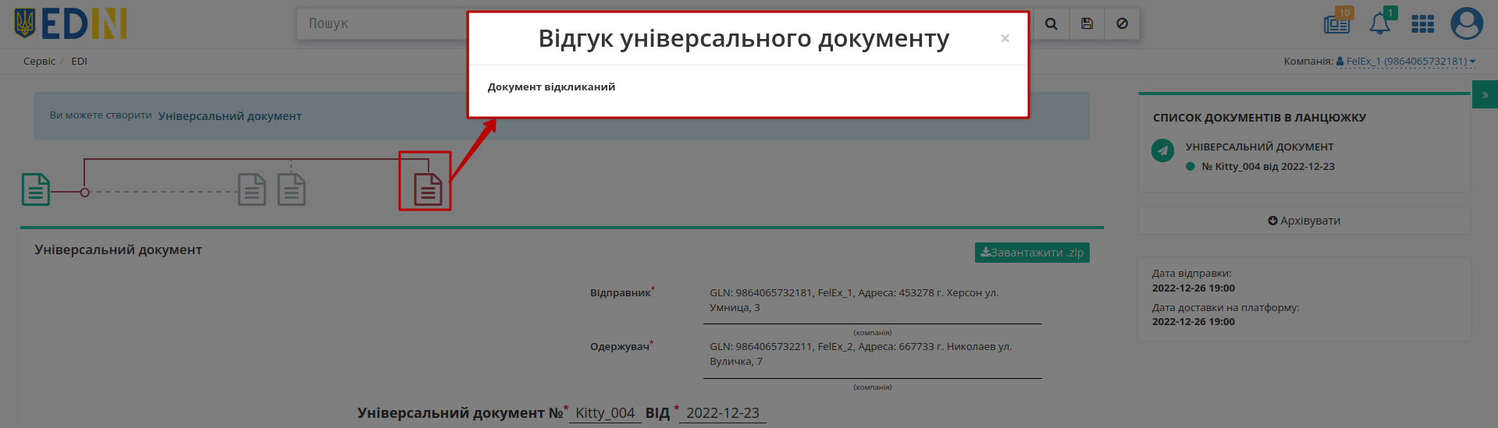
Task: Click the СПИСОК ДОКУМЕНТІВ В ЛАНЦЮЖКУ heading
Action: pos(1259,118)
